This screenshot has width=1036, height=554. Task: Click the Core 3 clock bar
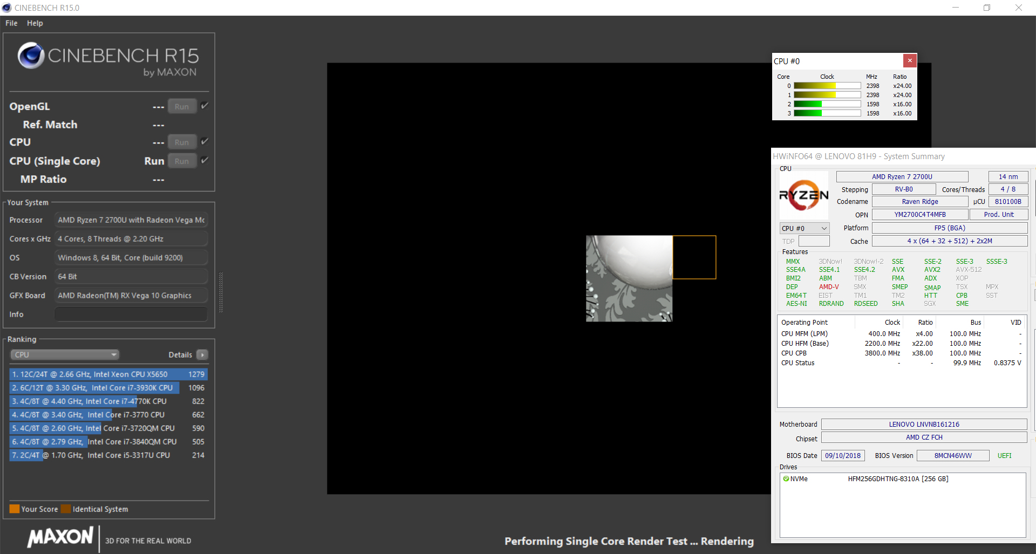(x=827, y=113)
